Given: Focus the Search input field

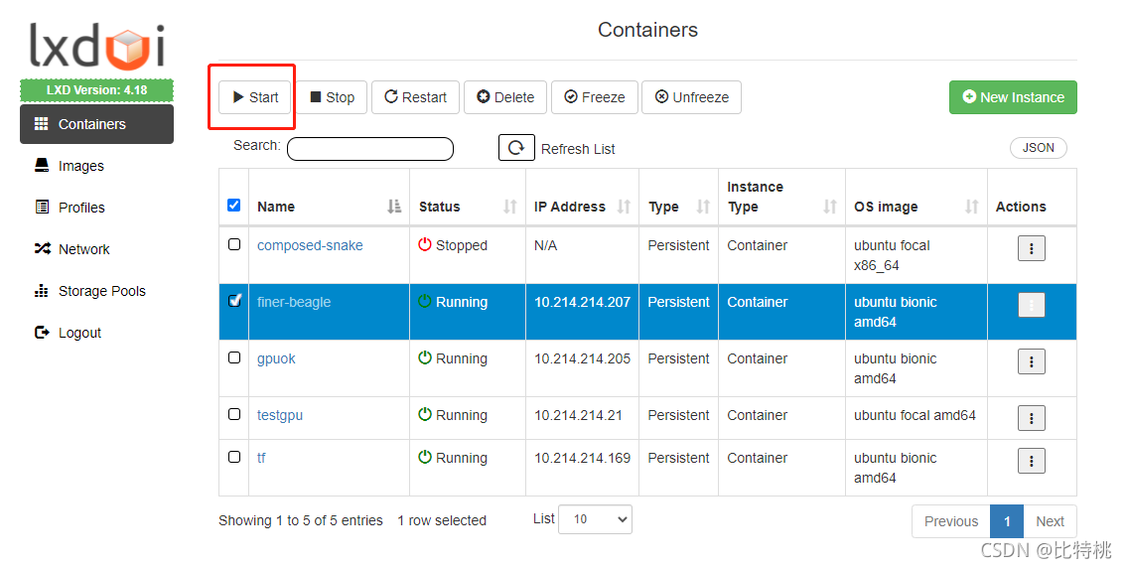Looking at the screenshot, I should point(370,149).
